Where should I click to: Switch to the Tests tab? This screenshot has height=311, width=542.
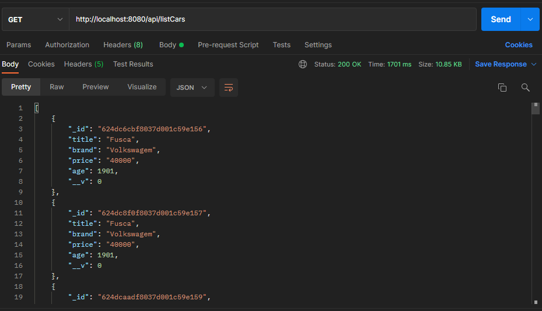click(282, 45)
